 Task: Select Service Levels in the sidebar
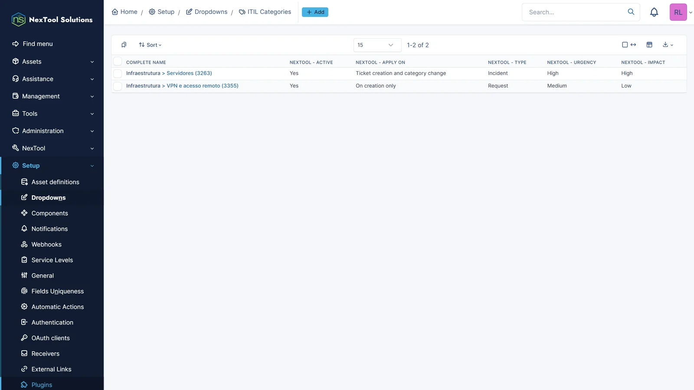point(52,260)
